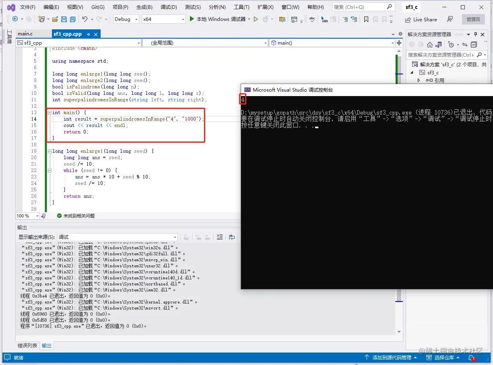This screenshot has width=493, height=365.
Task: Click the start without debugging play icon
Action: 256,19
